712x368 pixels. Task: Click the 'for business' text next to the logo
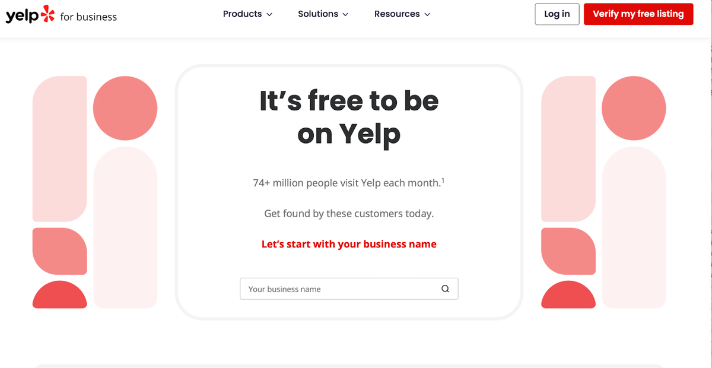(x=90, y=17)
